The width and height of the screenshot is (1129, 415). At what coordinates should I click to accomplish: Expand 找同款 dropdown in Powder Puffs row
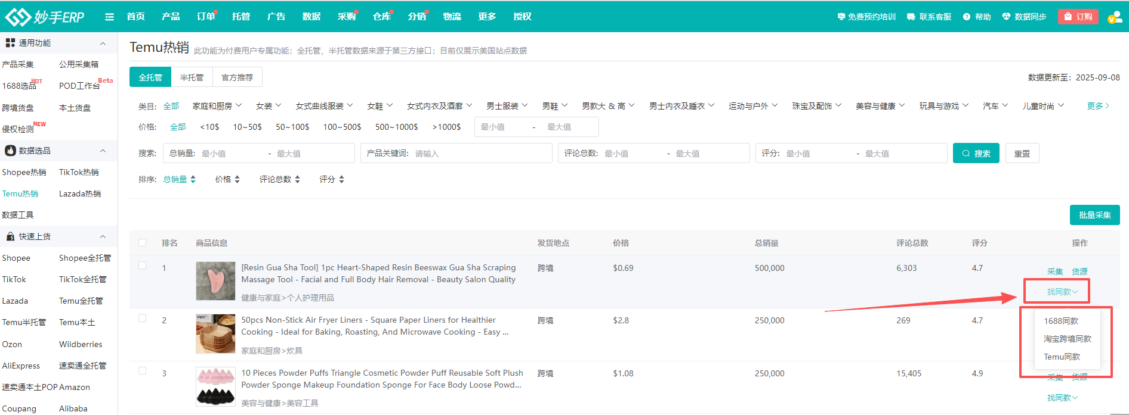click(x=1062, y=398)
